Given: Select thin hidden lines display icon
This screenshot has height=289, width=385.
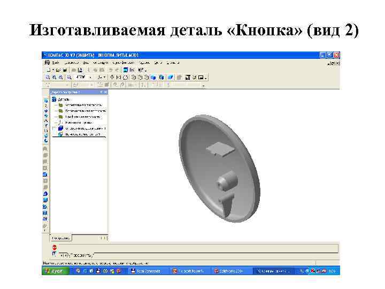Looking at the screenshot, I should tap(147, 78).
